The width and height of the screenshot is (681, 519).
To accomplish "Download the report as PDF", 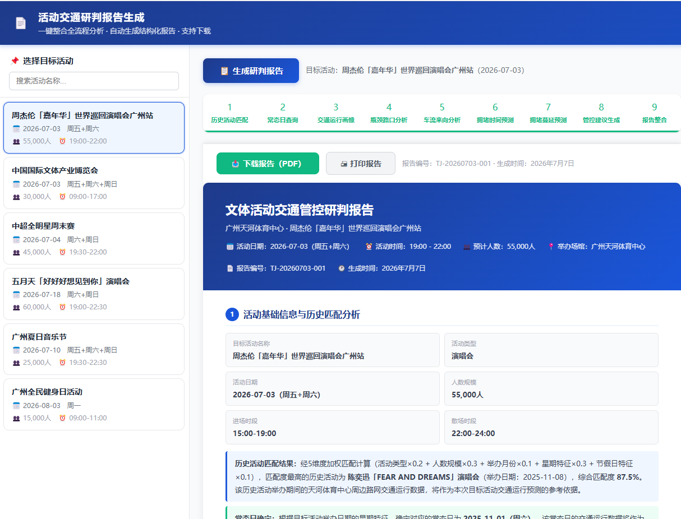I will [x=268, y=164].
